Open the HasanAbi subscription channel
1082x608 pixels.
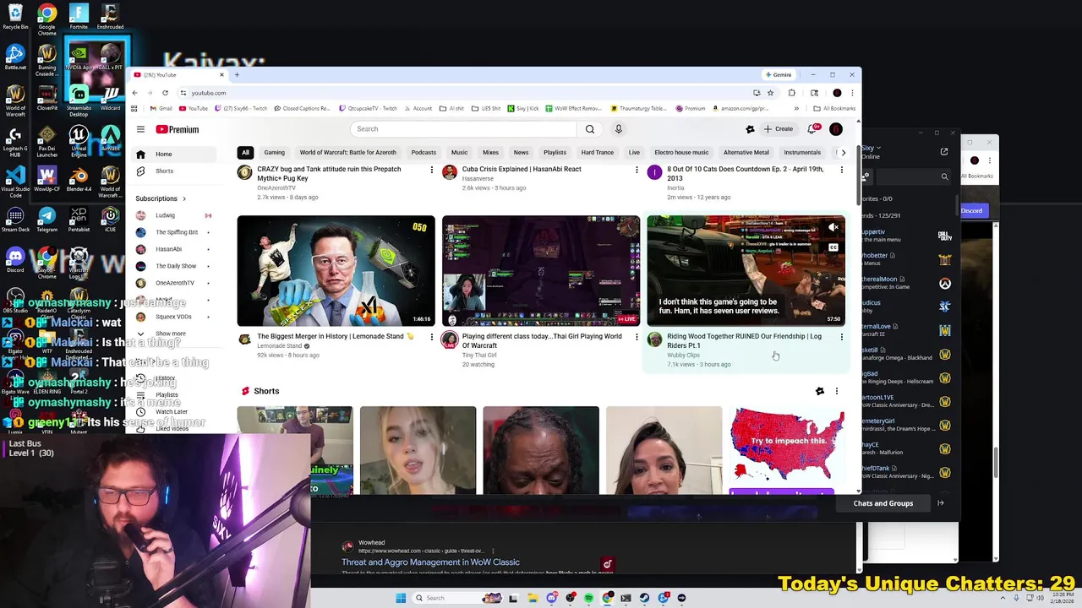[168, 249]
